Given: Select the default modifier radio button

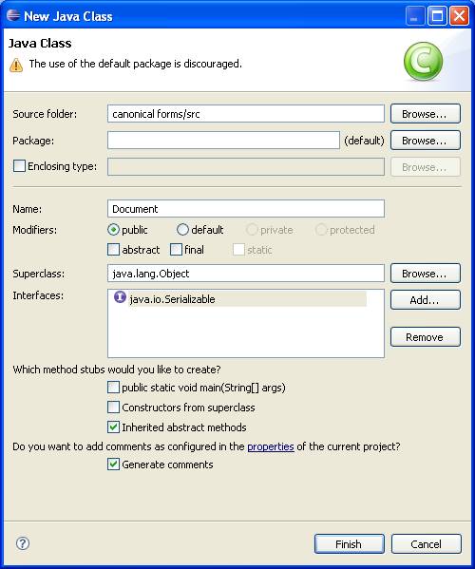Looking at the screenshot, I should [182, 229].
